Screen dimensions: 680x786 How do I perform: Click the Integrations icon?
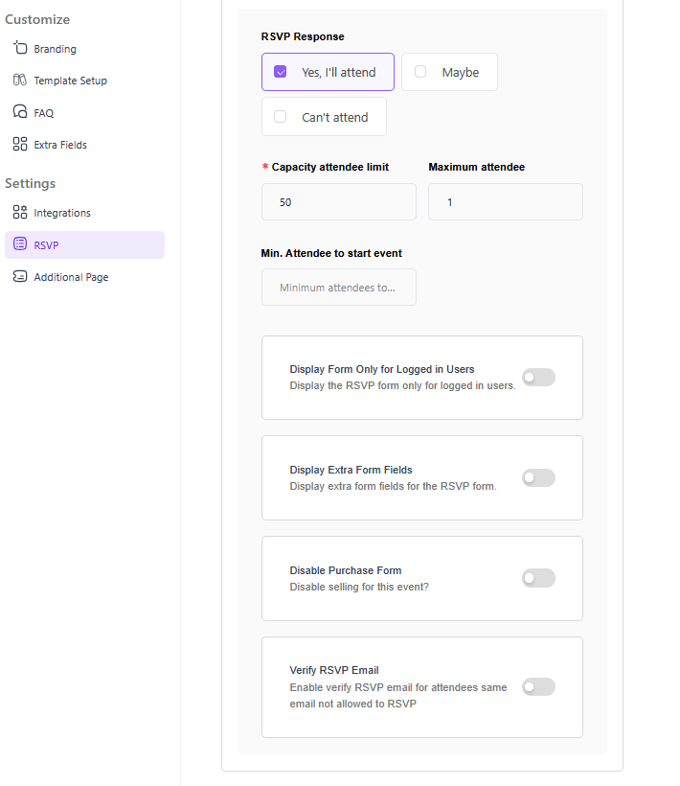[19, 213]
